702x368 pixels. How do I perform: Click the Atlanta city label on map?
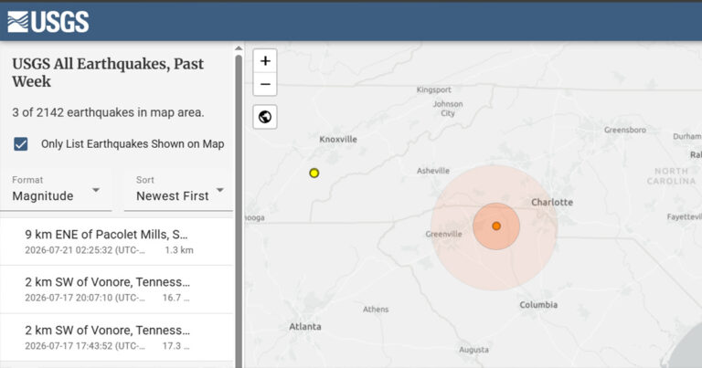tap(305, 326)
